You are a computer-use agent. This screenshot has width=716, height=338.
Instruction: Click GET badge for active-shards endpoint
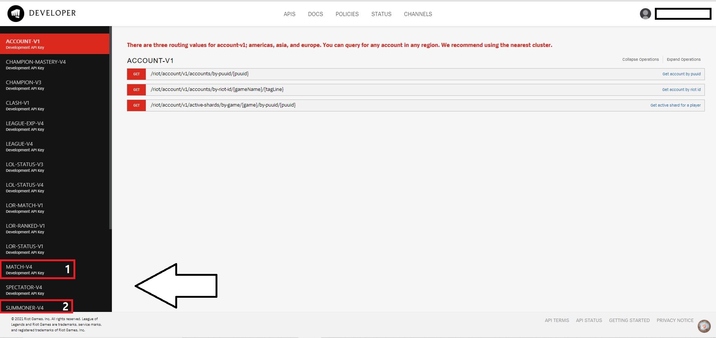pos(136,105)
